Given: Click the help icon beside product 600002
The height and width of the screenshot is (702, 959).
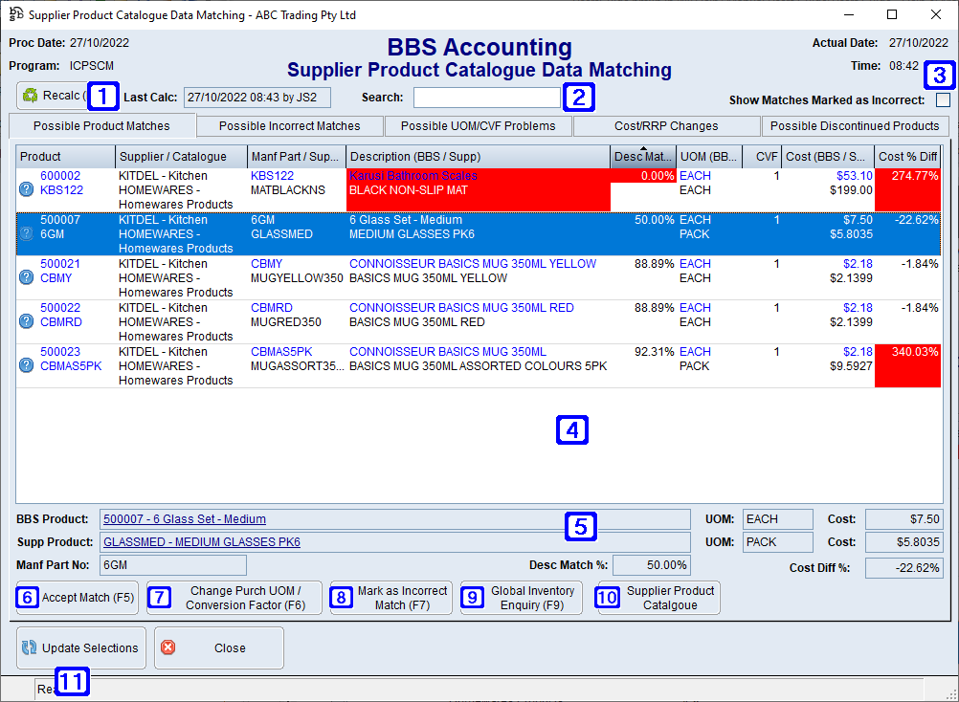Looking at the screenshot, I should click(26, 189).
